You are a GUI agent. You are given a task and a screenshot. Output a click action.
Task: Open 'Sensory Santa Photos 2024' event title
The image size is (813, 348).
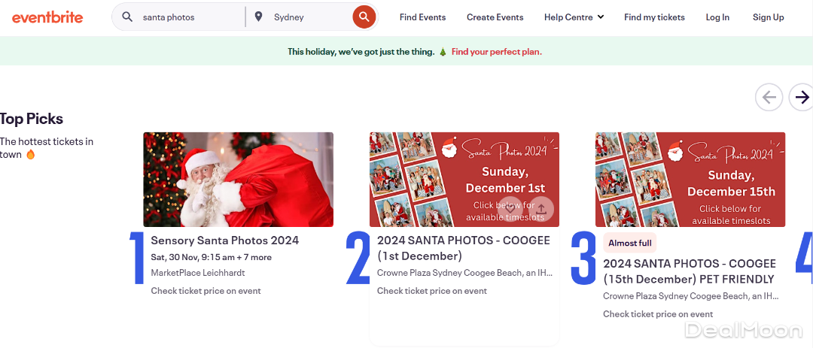[x=224, y=241]
